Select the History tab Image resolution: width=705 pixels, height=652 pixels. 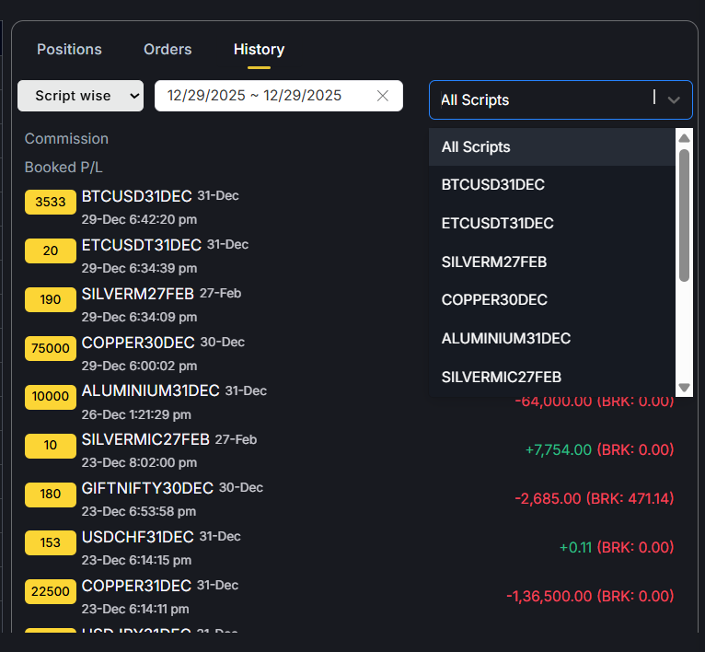pyautogui.click(x=259, y=49)
